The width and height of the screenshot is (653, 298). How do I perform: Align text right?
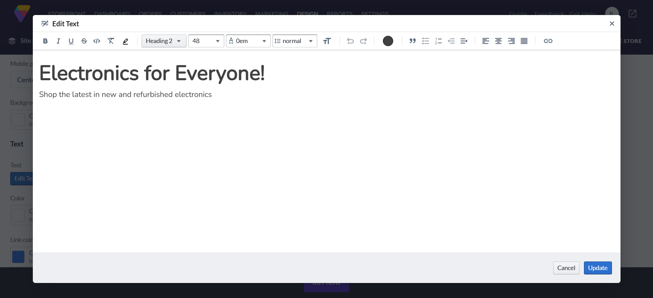pyautogui.click(x=511, y=41)
